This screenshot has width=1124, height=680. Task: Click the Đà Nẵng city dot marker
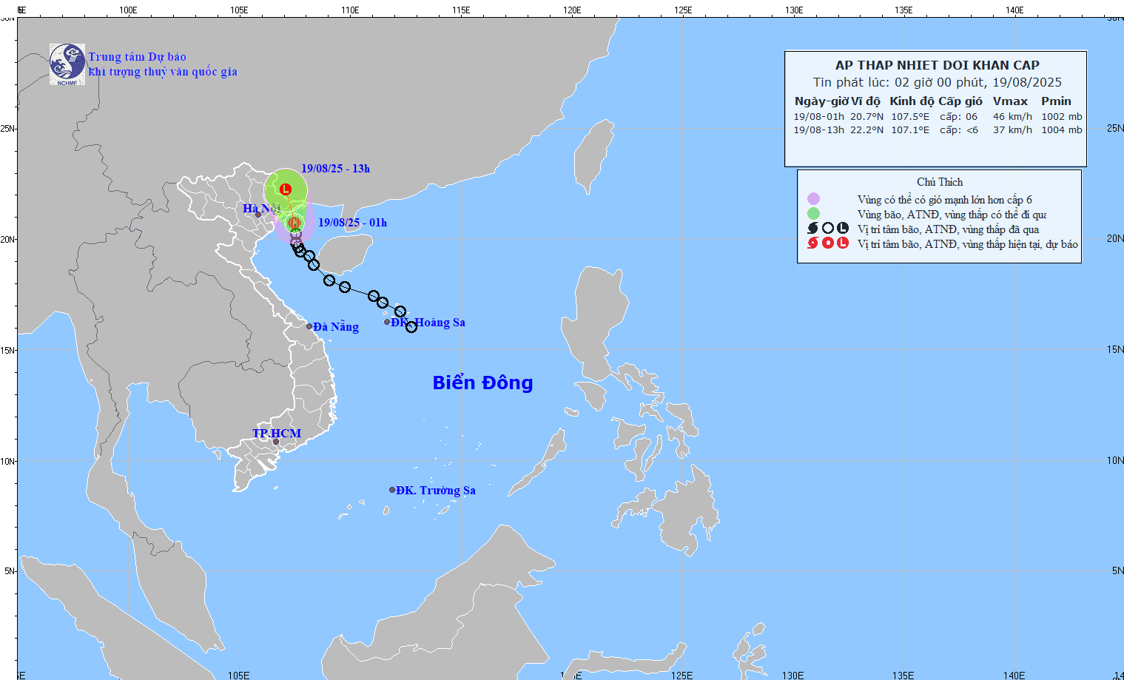pos(309,326)
